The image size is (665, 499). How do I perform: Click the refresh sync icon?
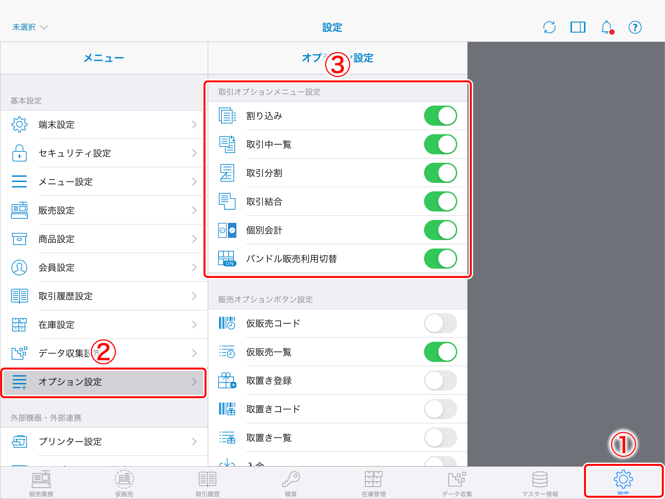[x=549, y=27]
